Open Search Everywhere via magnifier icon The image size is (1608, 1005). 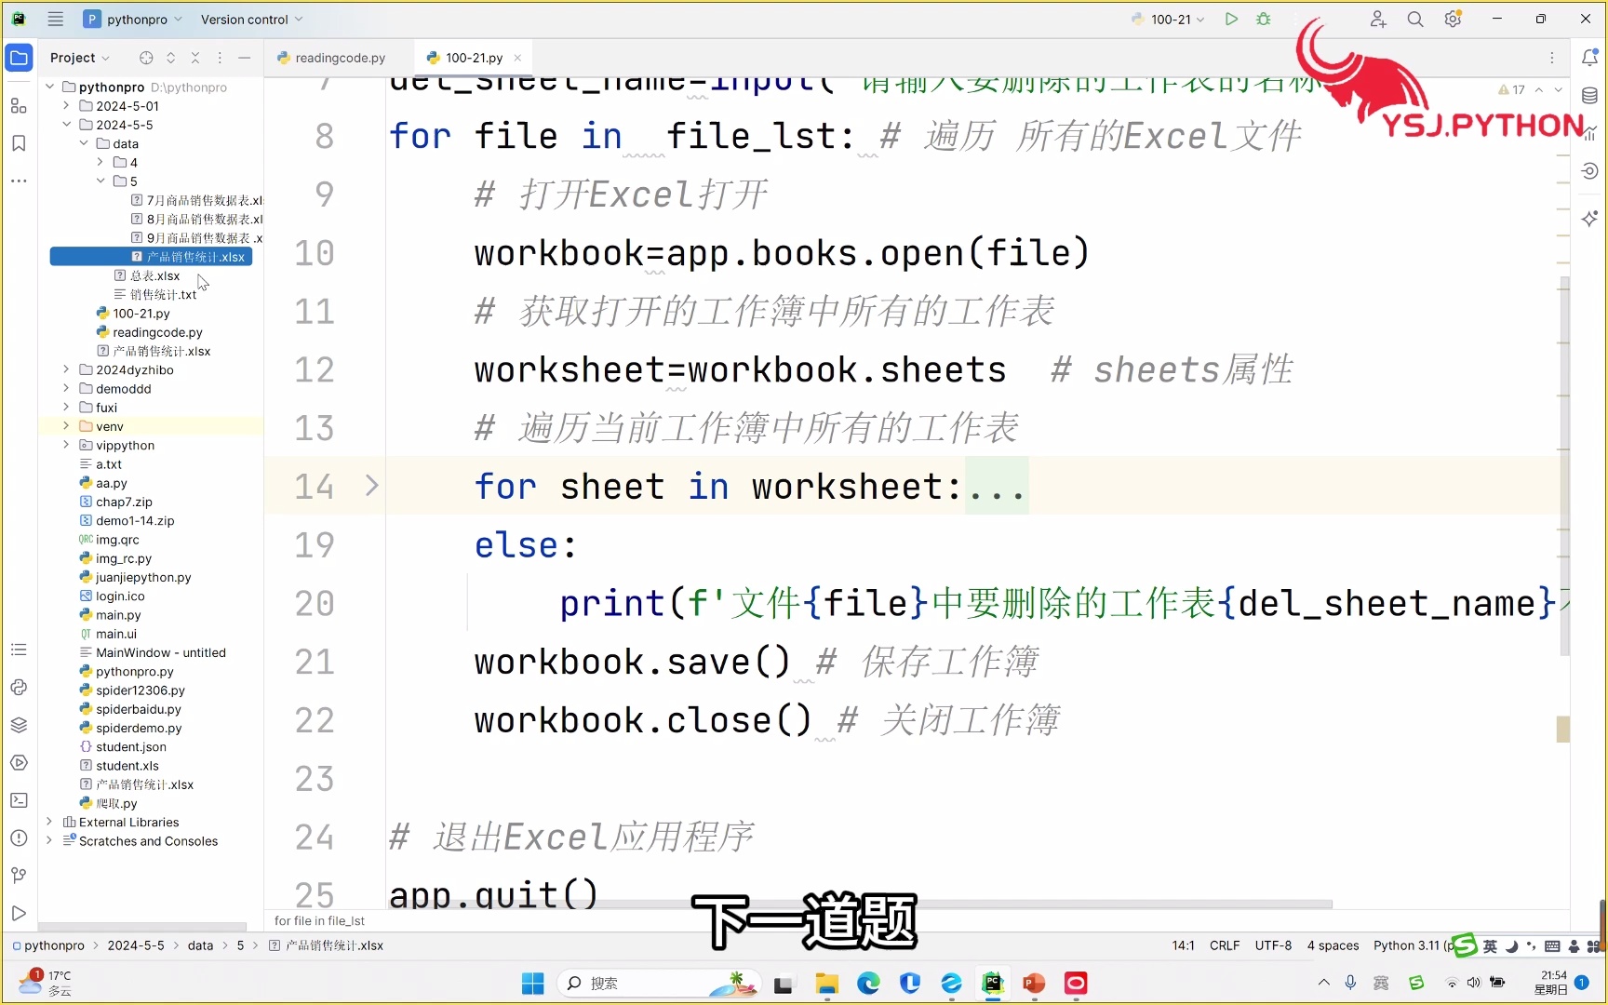tap(1414, 19)
